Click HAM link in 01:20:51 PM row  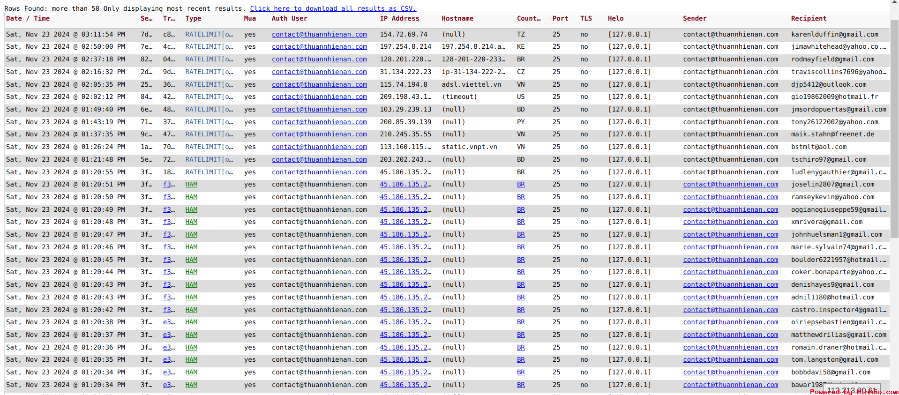pos(191,185)
